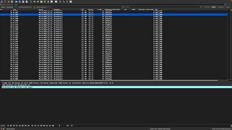
Task: Open a capture file with the folder icon
Action: [x=16, y=1]
